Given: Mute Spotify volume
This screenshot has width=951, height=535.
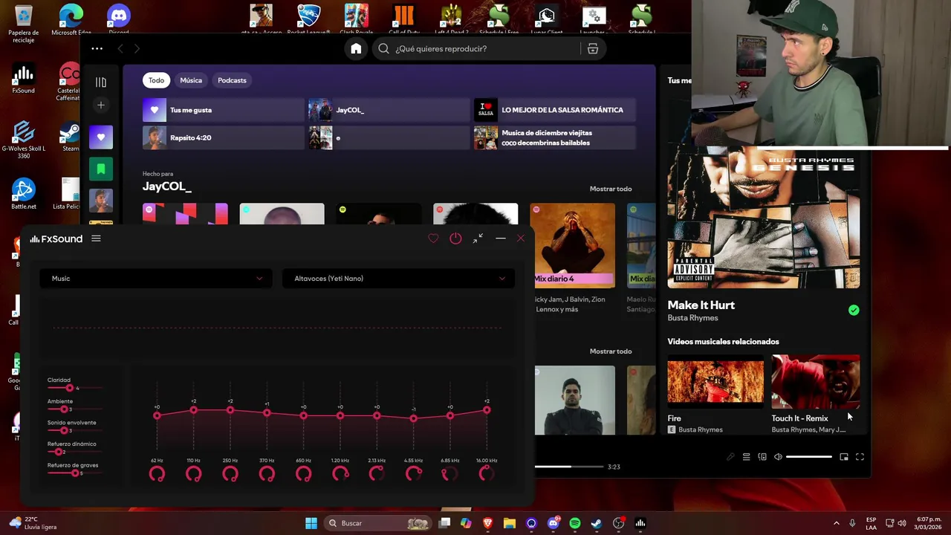Looking at the screenshot, I should point(778,457).
